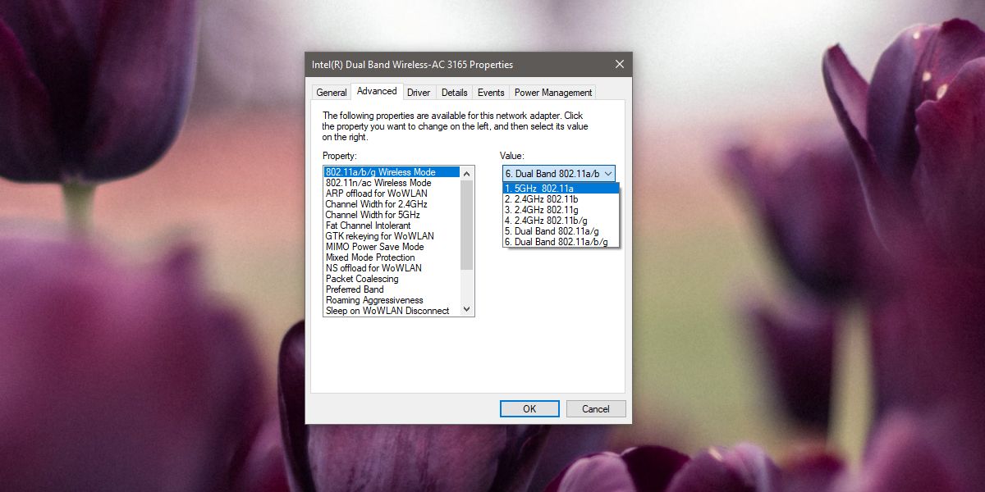Select Roaming Aggressiveness property

[392, 300]
